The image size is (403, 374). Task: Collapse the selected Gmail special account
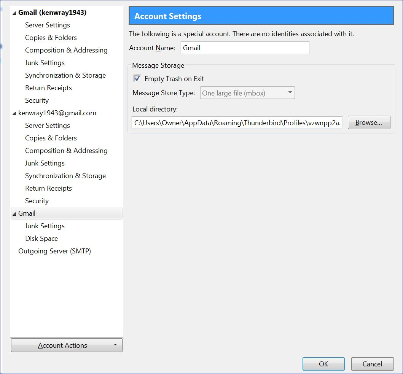coord(14,214)
